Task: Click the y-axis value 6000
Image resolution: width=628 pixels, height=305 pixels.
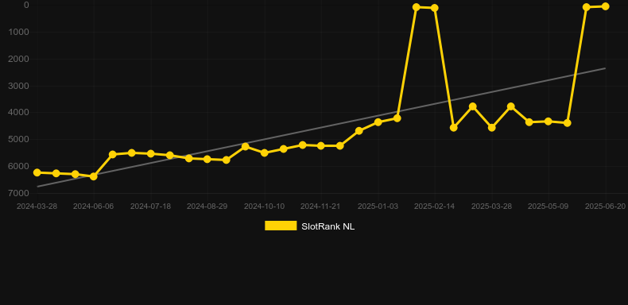Action: pyautogui.click(x=18, y=166)
